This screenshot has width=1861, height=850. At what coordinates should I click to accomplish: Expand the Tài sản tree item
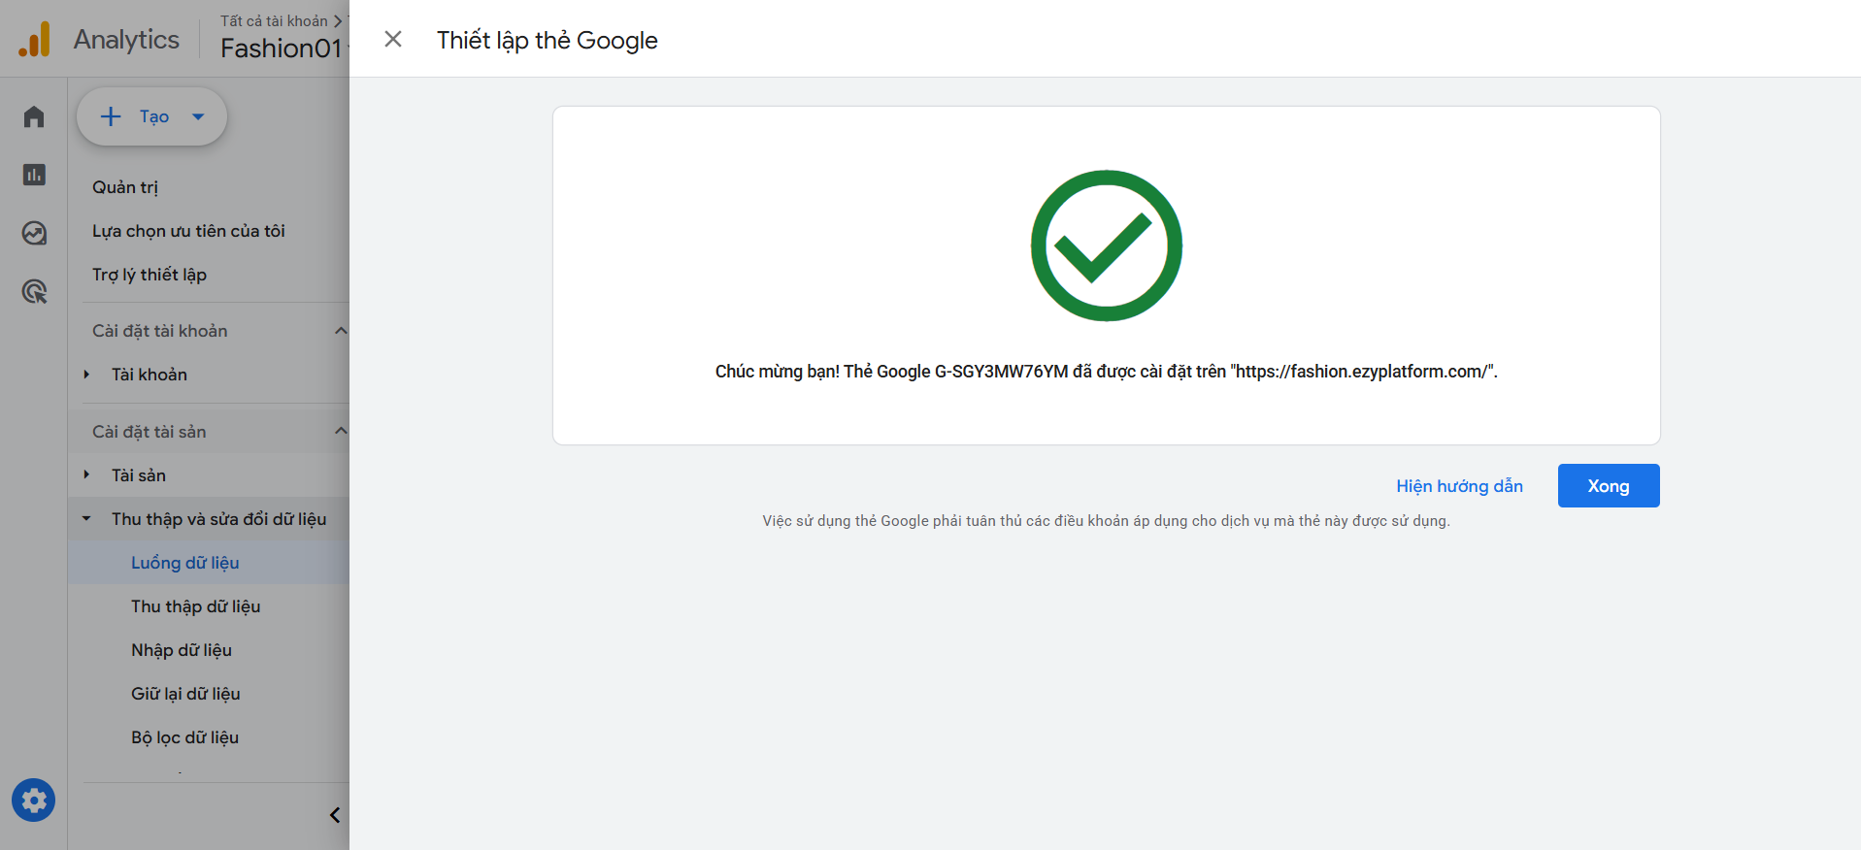pyautogui.click(x=87, y=475)
